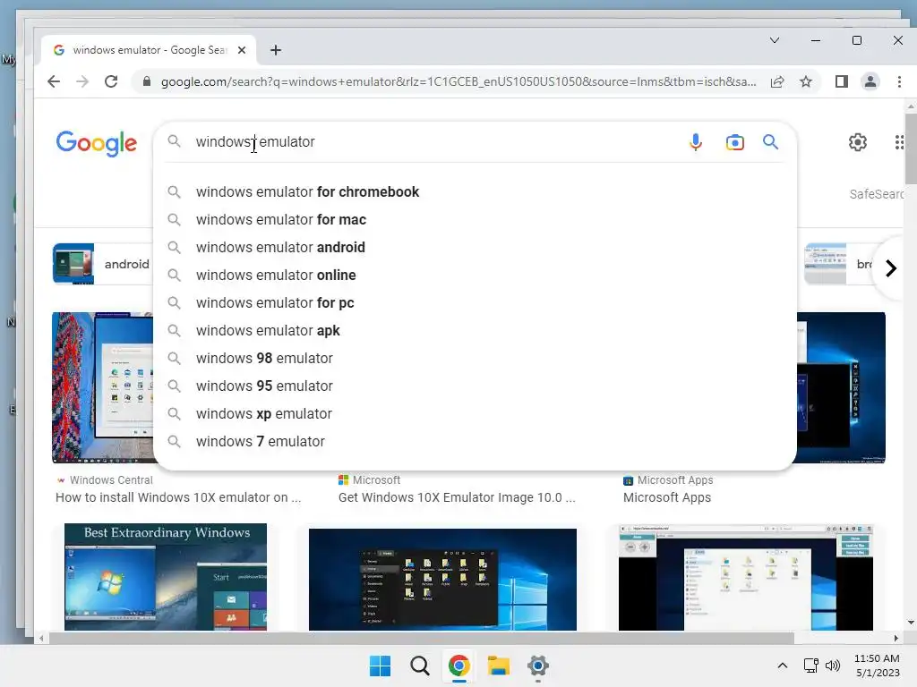This screenshot has width=917, height=687.
Task: Click the Chrome icon in the taskbar
Action: pyautogui.click(x=459, y=666)
